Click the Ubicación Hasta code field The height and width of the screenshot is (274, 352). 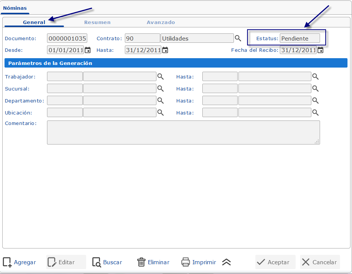(x=220, y=112)
